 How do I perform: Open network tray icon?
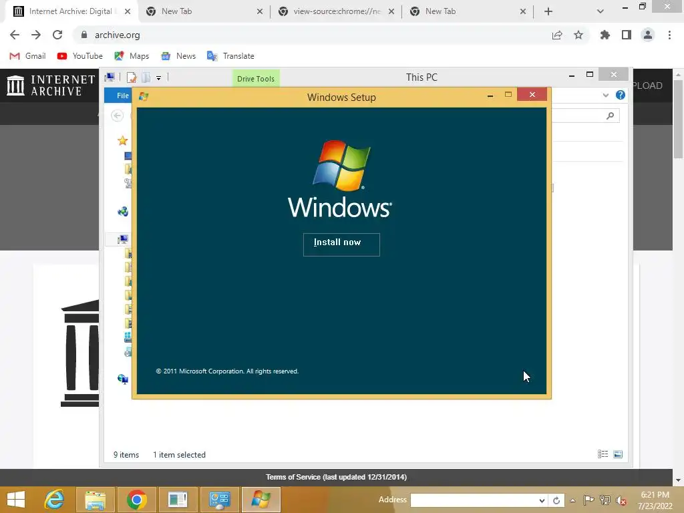605,500
